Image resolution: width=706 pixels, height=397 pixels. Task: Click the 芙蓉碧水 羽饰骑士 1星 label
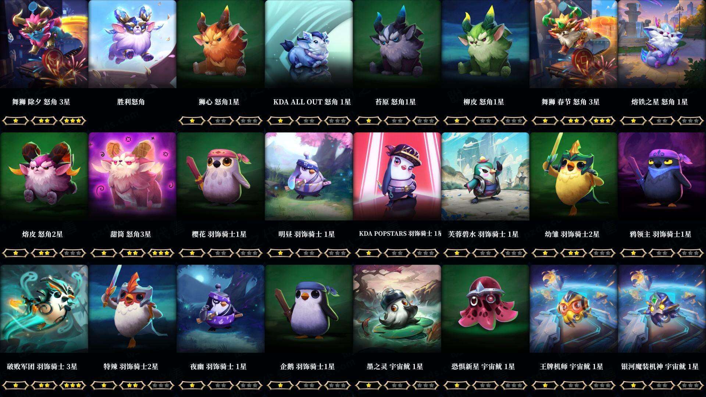click(483, 234)
